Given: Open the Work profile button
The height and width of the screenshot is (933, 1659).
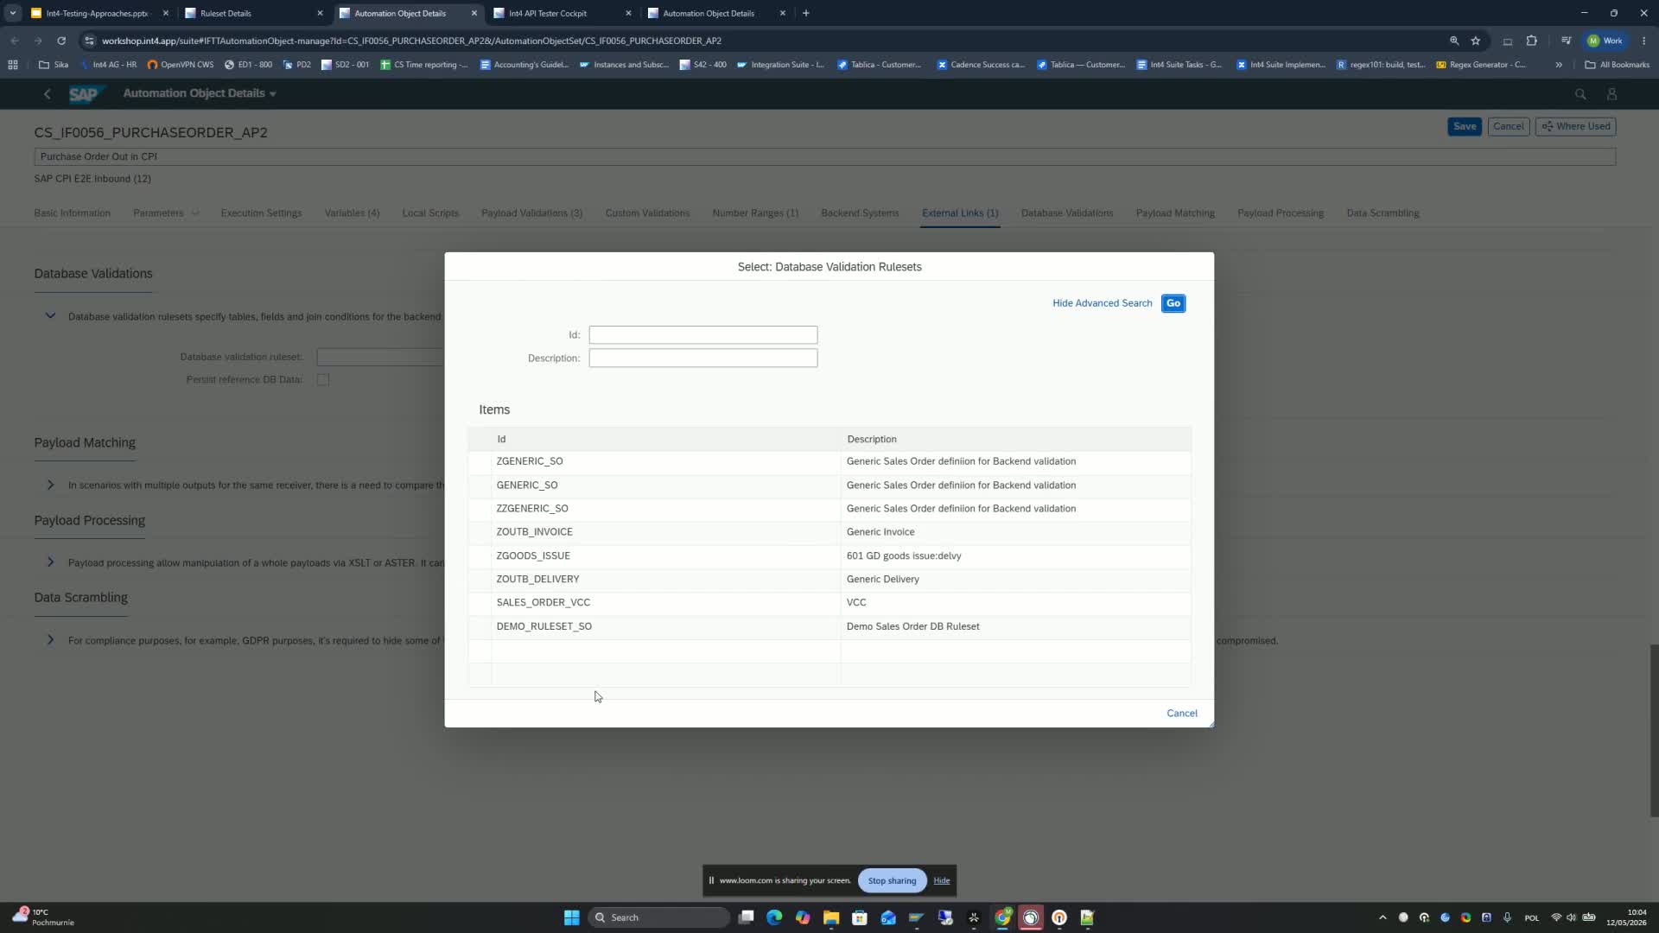Looking at the screenshot, I should pyautogui.click(x=1605, y=41).
